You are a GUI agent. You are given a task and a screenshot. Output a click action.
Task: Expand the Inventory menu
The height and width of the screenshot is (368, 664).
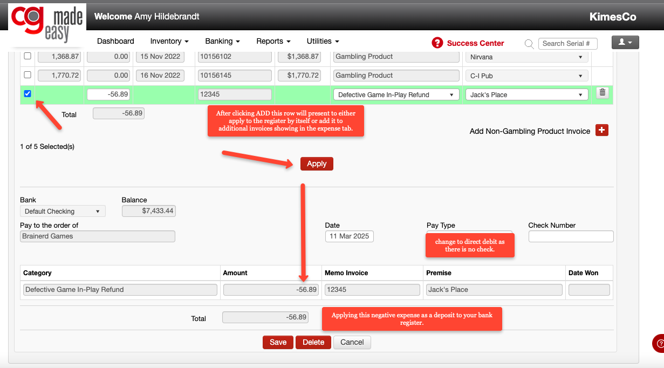click(169, 41)
